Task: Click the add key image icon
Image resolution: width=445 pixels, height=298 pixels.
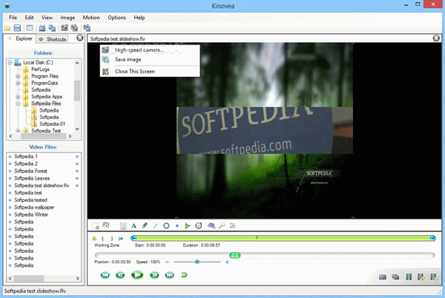Action: (96, 226)
